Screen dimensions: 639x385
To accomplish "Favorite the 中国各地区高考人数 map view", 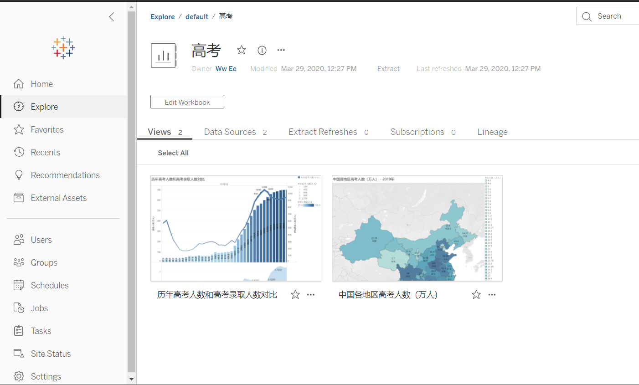I will (476, 294).
